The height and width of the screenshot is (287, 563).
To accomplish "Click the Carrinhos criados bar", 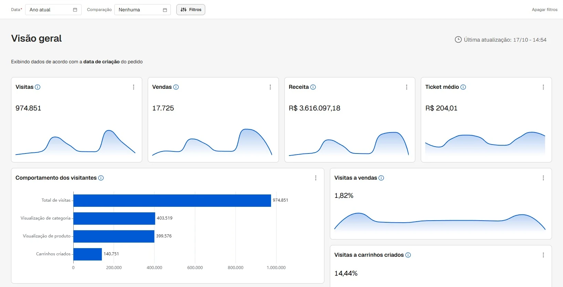I will click(x=88, y=254).
